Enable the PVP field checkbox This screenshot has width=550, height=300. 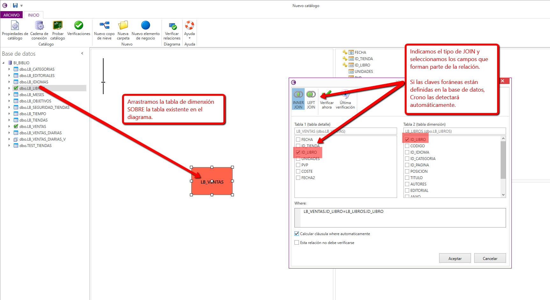pyautogui.click(x=298, y=165)
